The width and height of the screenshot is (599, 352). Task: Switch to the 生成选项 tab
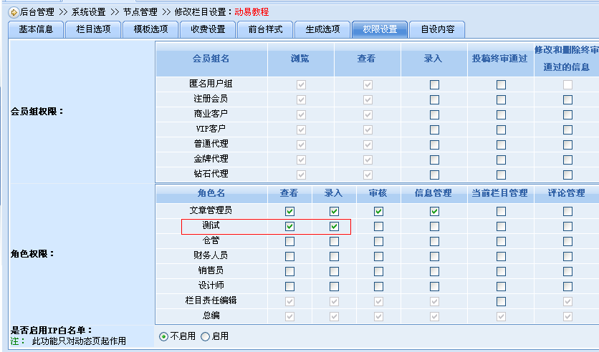(322, 29)
